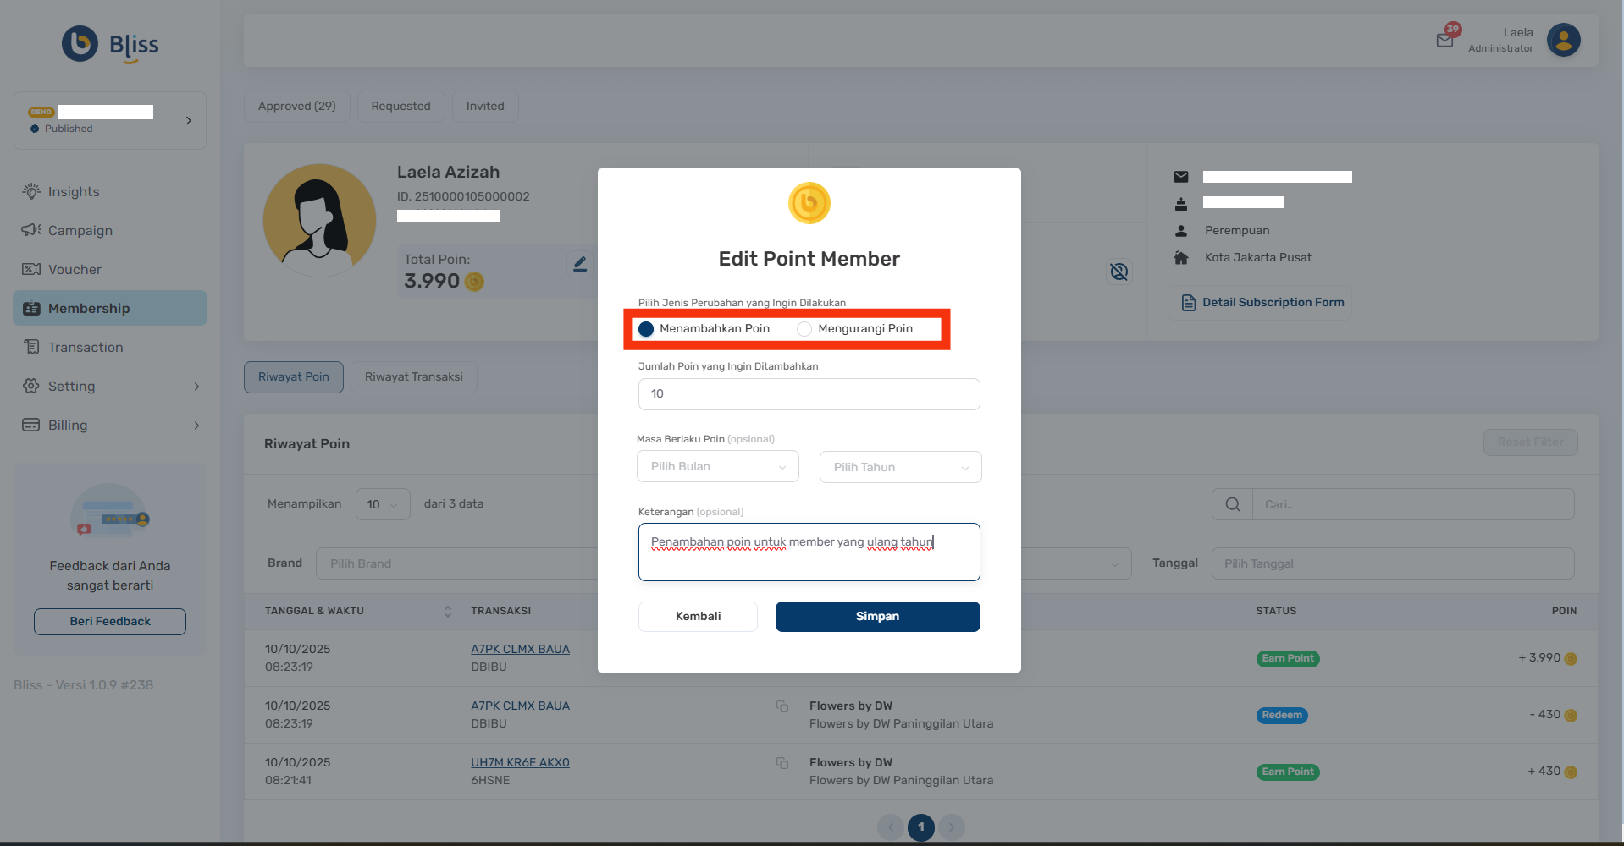Image resolution: width=1624 pixels, height=846 pixels.
Task: Click the Jumlah Poin input field
Action: (809, 394)
